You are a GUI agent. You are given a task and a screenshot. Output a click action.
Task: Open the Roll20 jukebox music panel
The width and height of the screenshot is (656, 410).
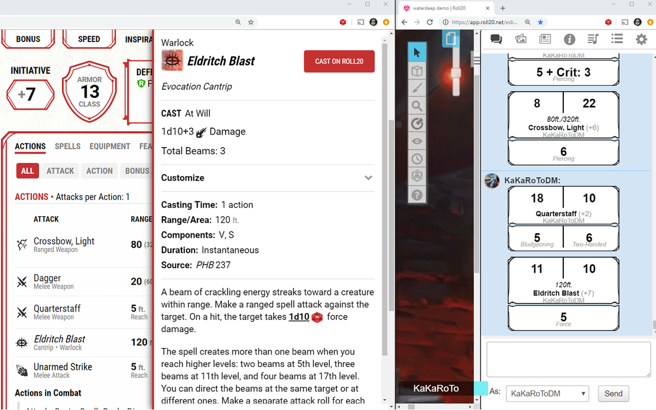(x=593, y=39)
